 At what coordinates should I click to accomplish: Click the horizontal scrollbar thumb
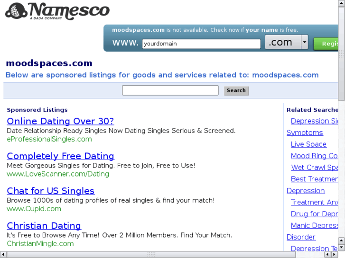pos(151,255)
